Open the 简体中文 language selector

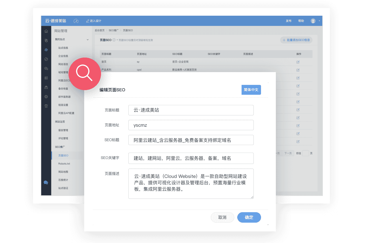[x=251, y=90]
